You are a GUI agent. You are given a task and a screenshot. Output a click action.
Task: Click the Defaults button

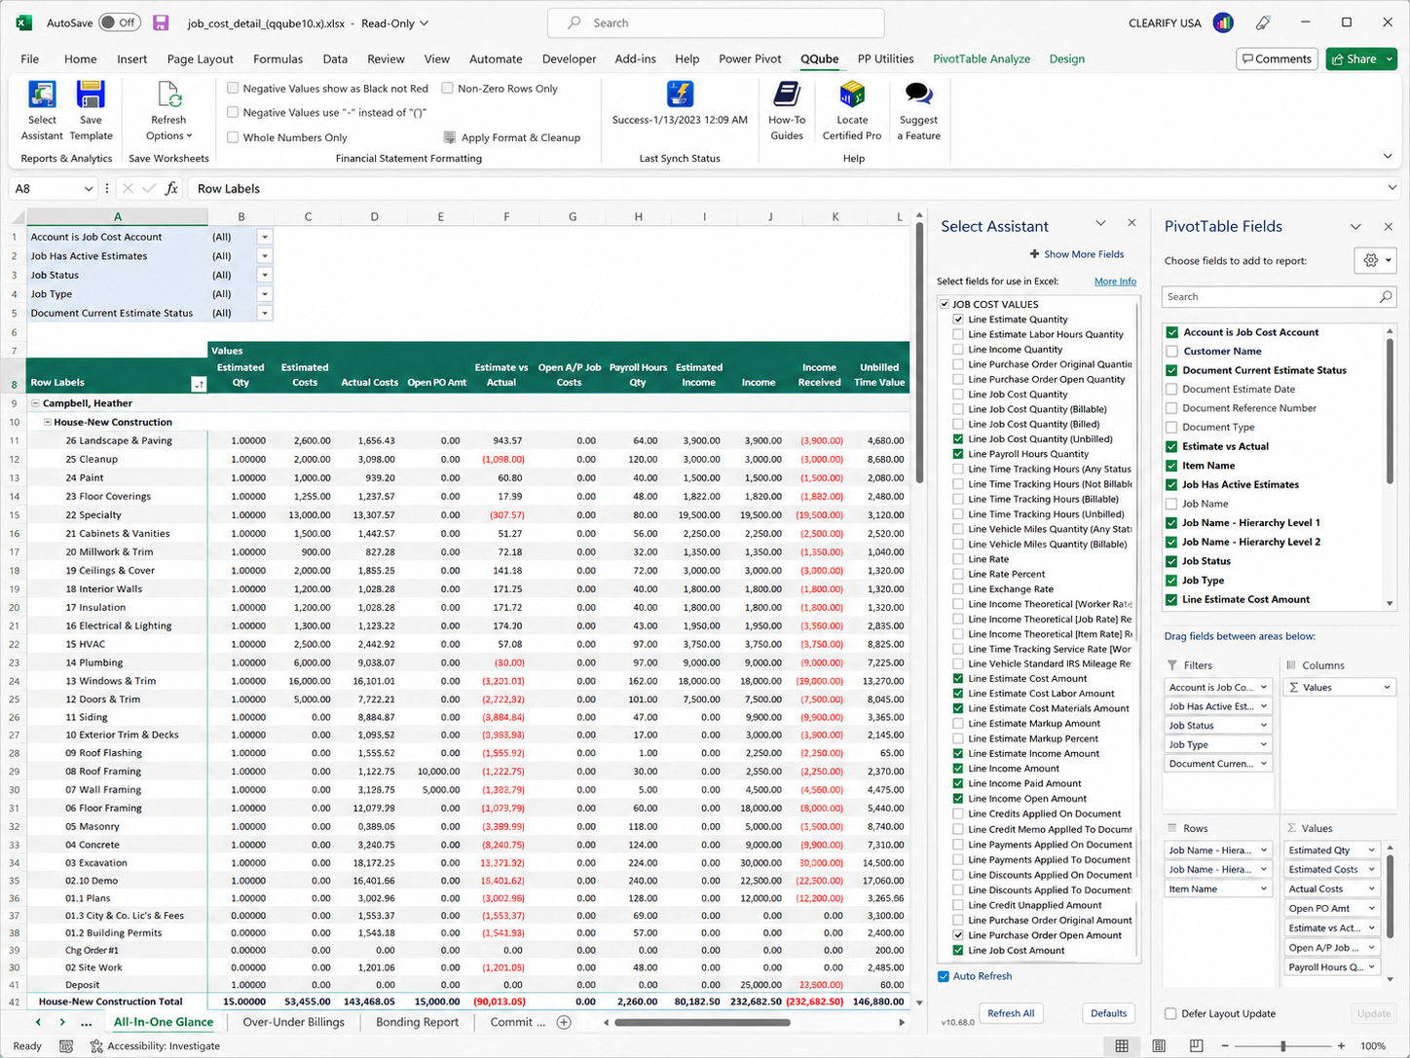(1108, 1013)
